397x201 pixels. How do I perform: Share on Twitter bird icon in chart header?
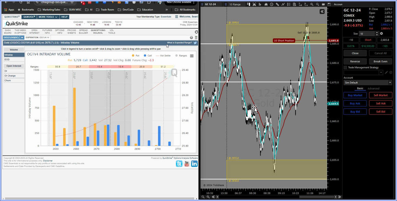195,43
